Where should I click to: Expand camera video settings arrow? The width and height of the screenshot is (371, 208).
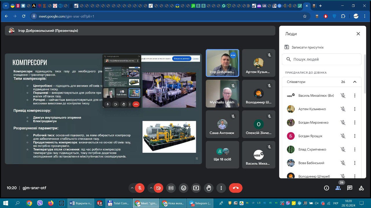151,188
